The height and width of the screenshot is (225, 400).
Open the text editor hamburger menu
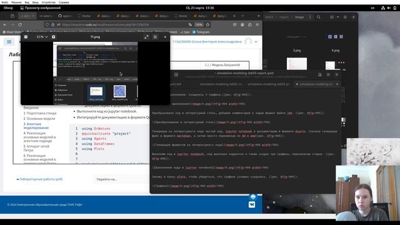pyautogui.click(x=328, y=74)
